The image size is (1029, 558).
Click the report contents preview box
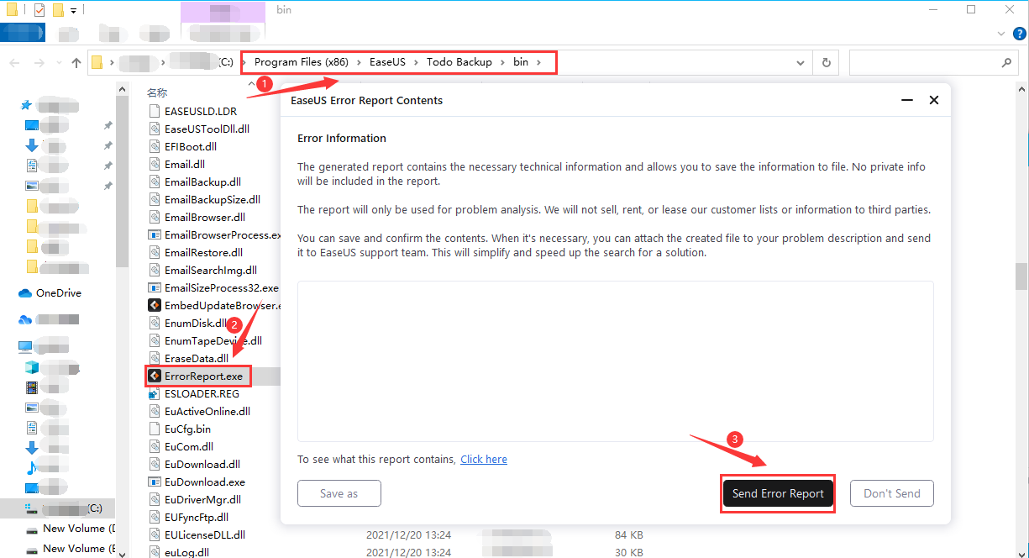(x=616, y=361)
